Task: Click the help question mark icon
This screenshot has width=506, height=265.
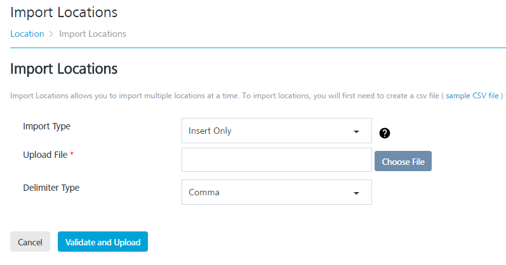Action: 385,133
